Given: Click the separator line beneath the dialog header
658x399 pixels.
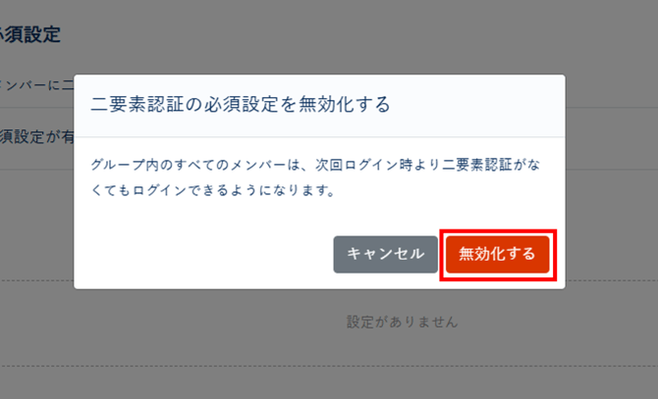Looking at the screenshot, I should tap(319, 136).
